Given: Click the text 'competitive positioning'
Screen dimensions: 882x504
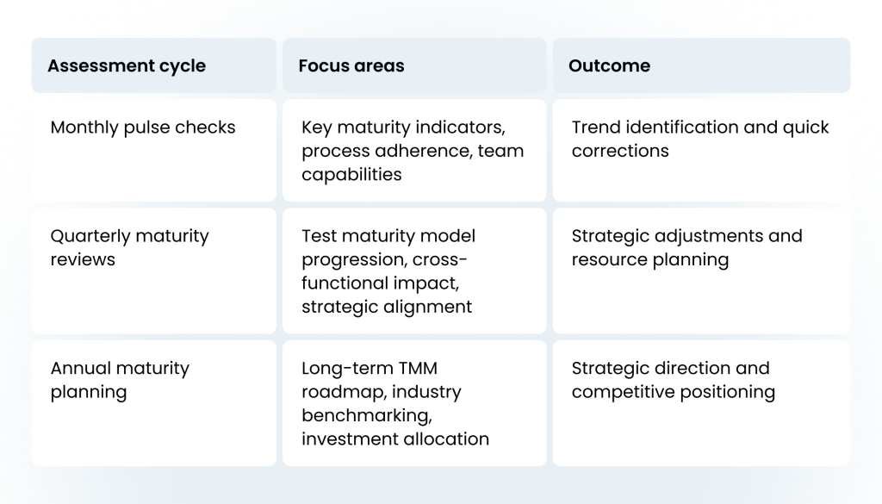Looking at the screenshot, I should point(674,392).
